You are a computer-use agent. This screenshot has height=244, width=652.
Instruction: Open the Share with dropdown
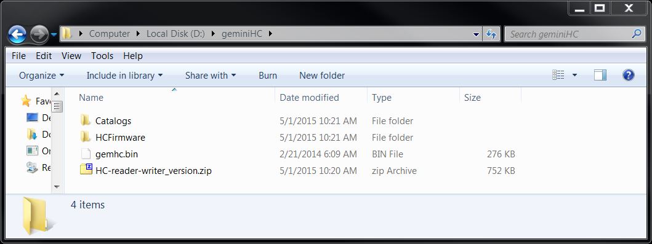211,76
